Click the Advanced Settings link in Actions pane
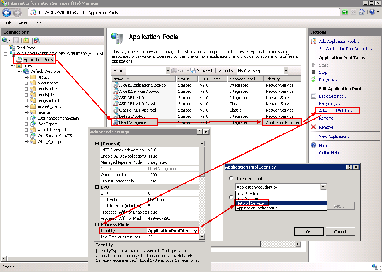Viewport: 382px width, 272px height. 337,110
